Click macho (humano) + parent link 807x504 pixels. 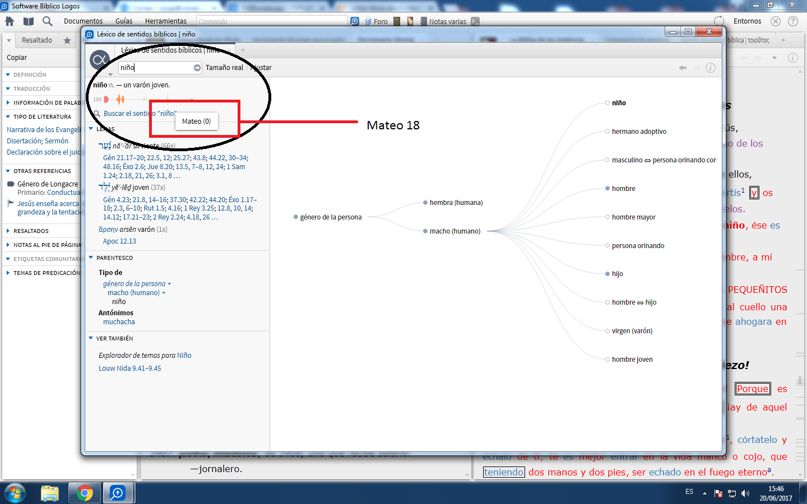(137, 293)
